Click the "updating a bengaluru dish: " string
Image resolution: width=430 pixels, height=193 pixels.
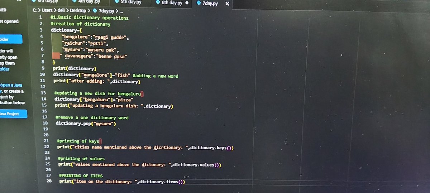tap(107, 106)
